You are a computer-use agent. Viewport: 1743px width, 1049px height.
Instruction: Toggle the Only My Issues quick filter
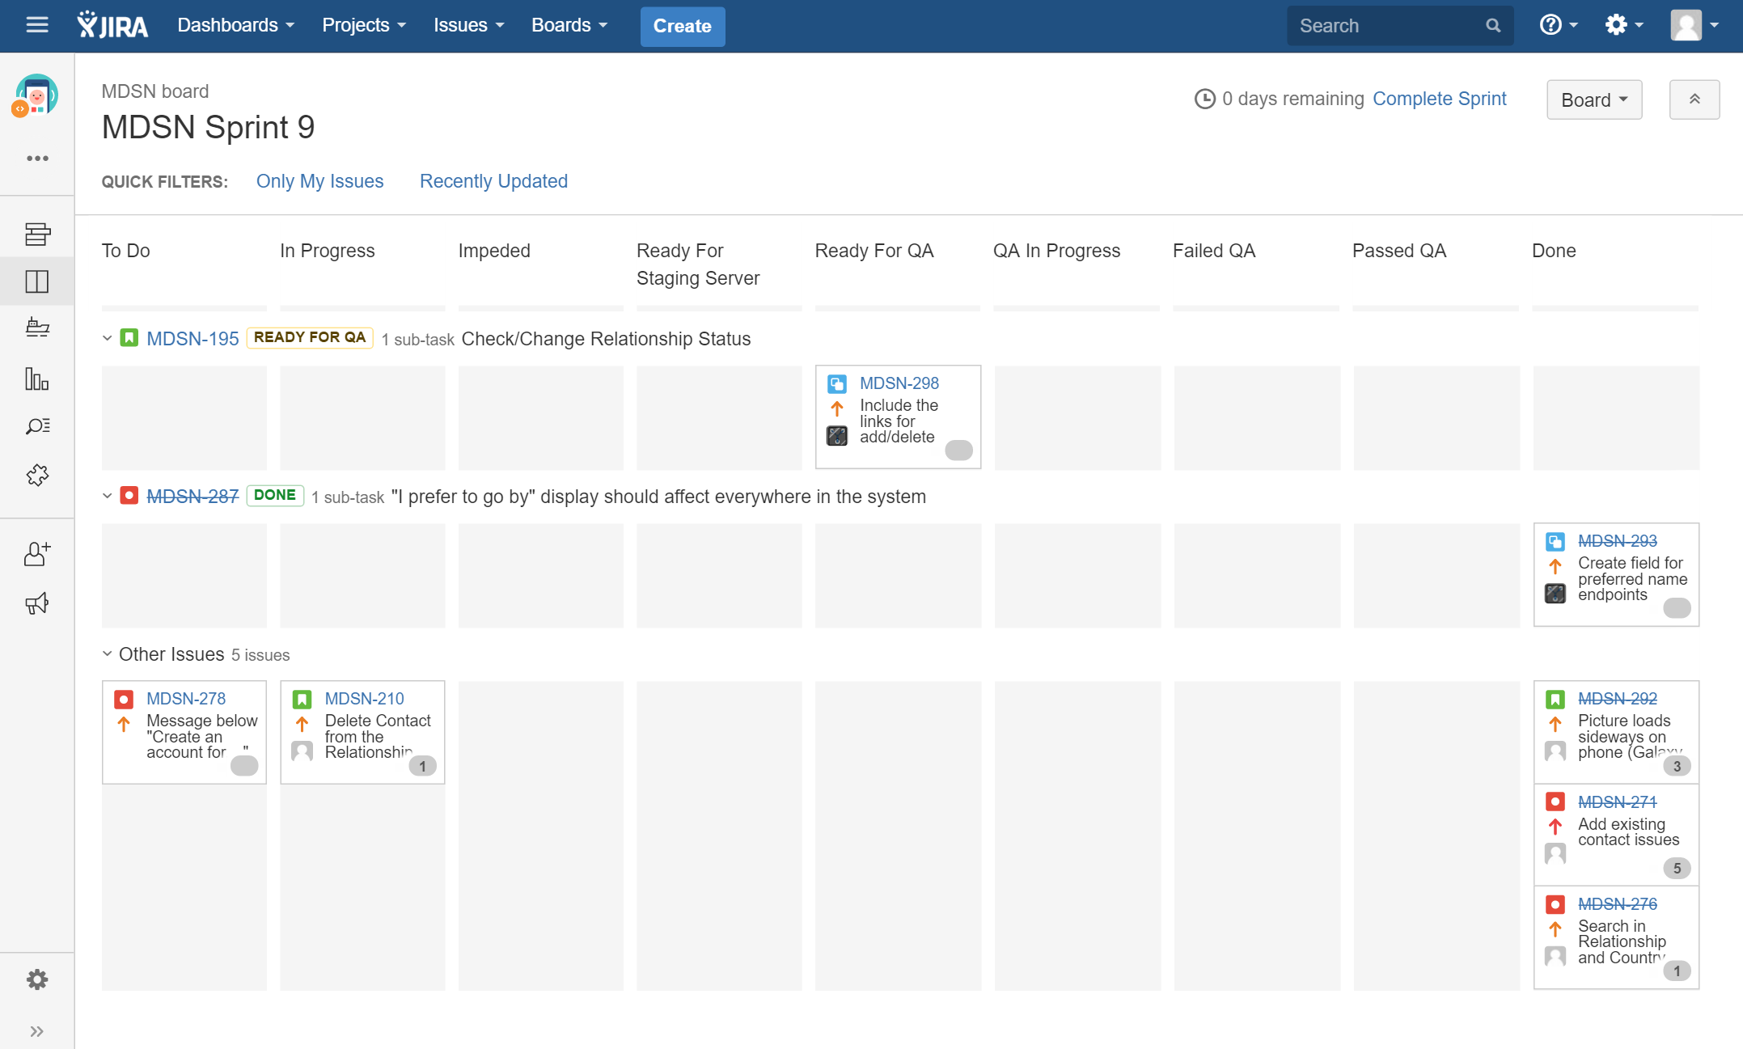319,181
